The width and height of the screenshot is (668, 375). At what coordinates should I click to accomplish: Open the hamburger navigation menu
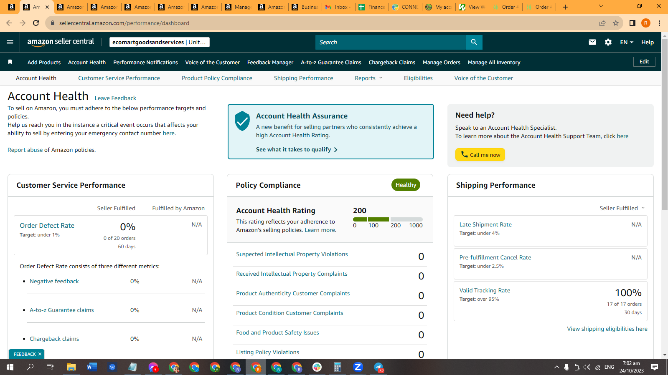tap(10, 42)
